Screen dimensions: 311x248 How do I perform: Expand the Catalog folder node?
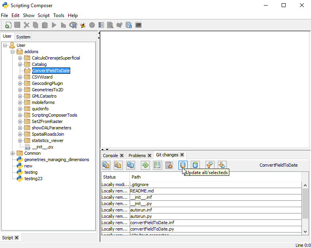pos(20,64)
